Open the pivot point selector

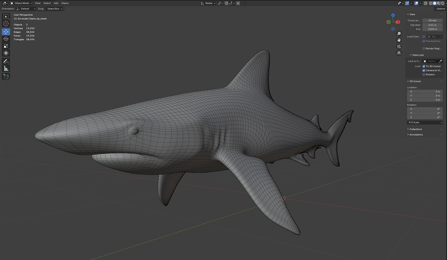220,3
